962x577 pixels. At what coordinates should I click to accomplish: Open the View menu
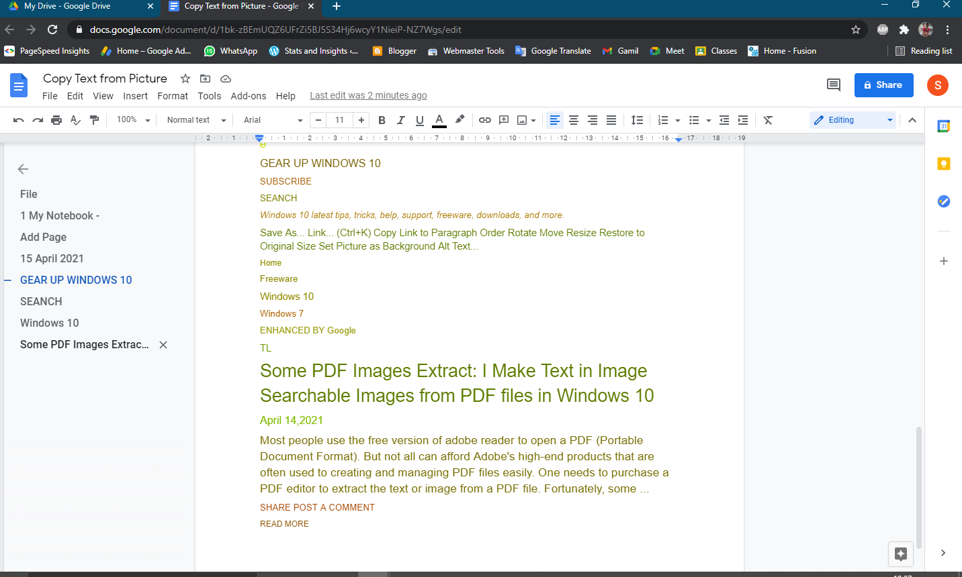click(103, 96)
